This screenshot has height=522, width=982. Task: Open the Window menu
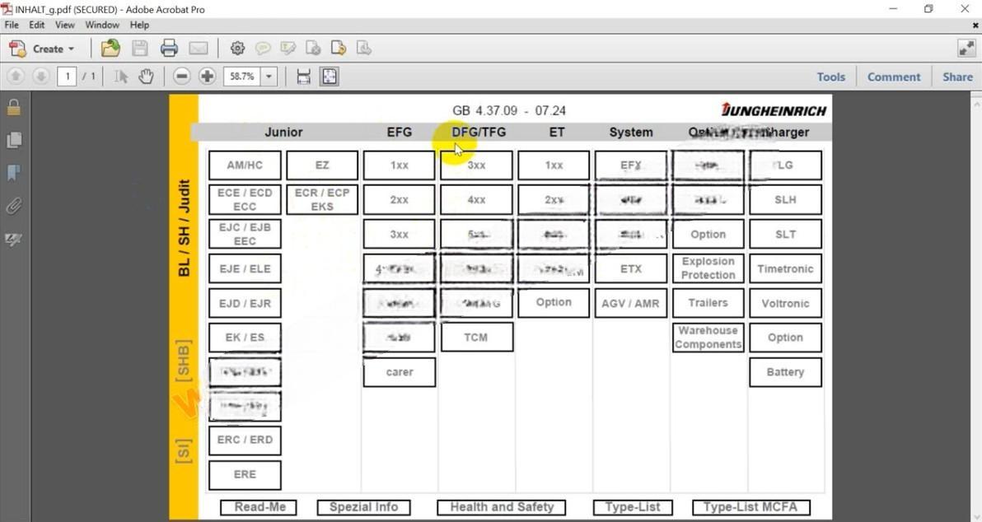[x=102, y=25]
